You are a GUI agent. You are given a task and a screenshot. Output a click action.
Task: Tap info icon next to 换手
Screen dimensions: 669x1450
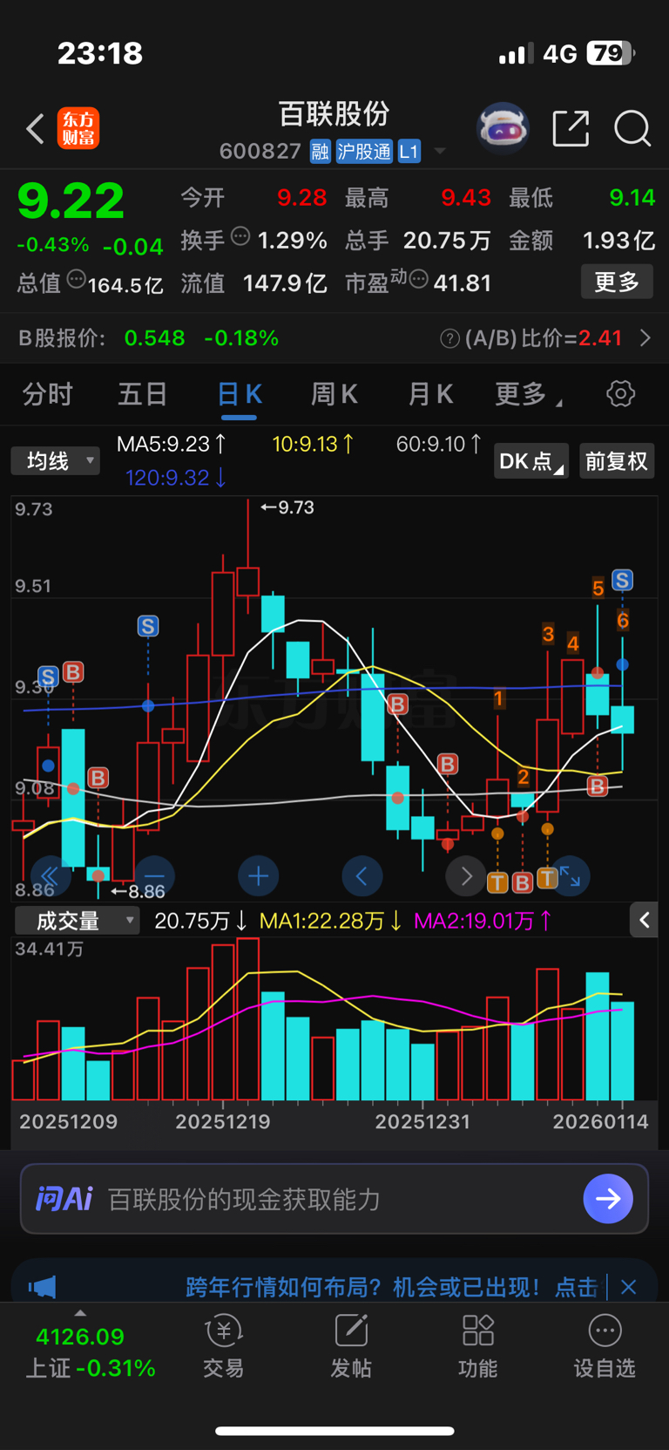tap(240, 235)
